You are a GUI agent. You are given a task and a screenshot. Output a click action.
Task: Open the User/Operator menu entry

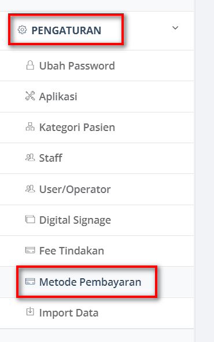97,190
